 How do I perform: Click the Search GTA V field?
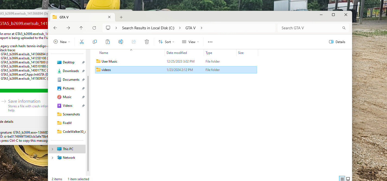tap(313, 28)
